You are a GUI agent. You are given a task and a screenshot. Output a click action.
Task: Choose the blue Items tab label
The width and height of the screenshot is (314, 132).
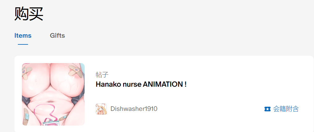(x=23, y=36)
